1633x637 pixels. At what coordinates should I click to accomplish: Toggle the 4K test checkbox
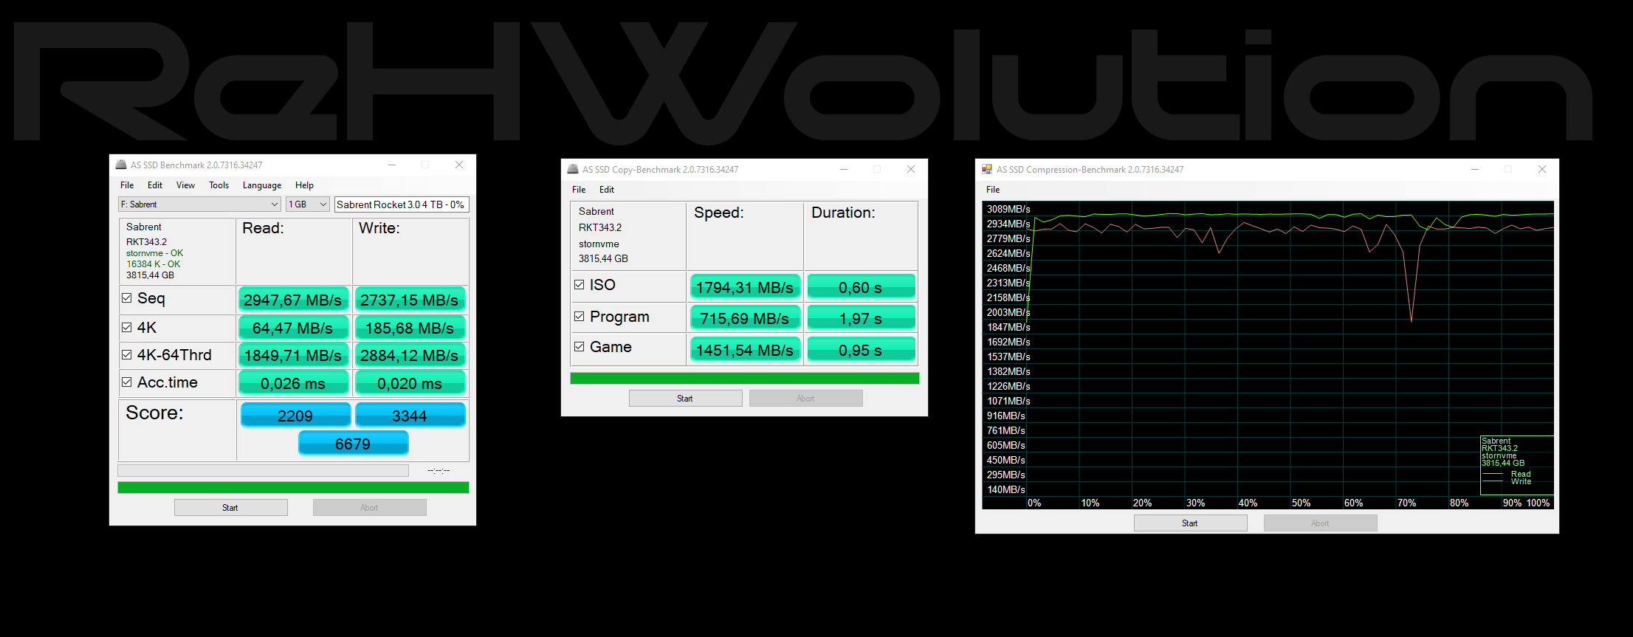(x=127, y=328)
